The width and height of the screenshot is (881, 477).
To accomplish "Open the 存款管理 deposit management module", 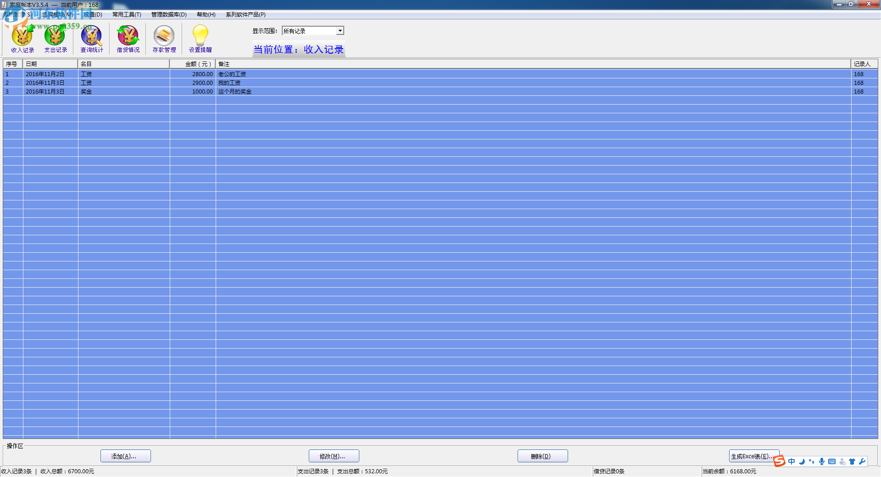I will coord(164,39).
